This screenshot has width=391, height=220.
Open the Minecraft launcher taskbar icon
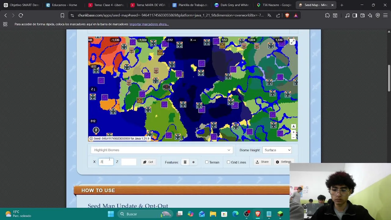pyautogui.click(x=280, y=214)
